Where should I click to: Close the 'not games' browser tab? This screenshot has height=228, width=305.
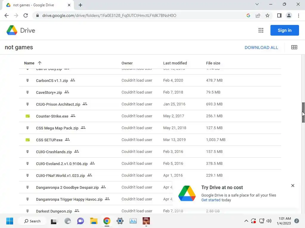[x=69, y=5]
